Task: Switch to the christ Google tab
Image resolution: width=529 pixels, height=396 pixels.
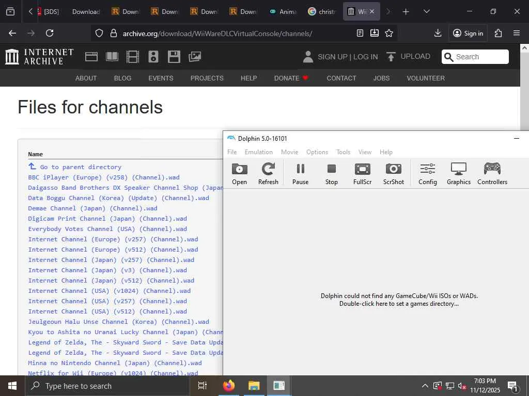Action: (321, 11)
